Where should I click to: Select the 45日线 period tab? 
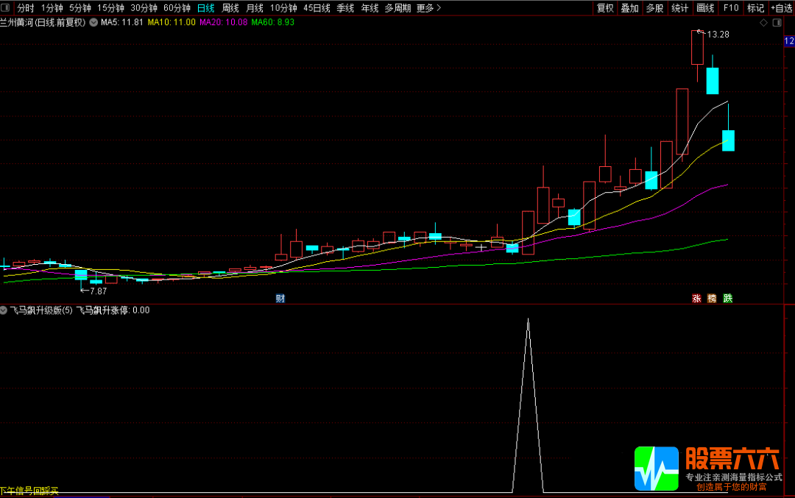coord(317,8)
